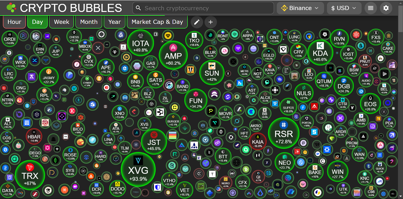This screenshot has width=403, height=199.
Task: Select the FXS +15.4% bubble
Action: pyautogui.click(x=376, y=37)
